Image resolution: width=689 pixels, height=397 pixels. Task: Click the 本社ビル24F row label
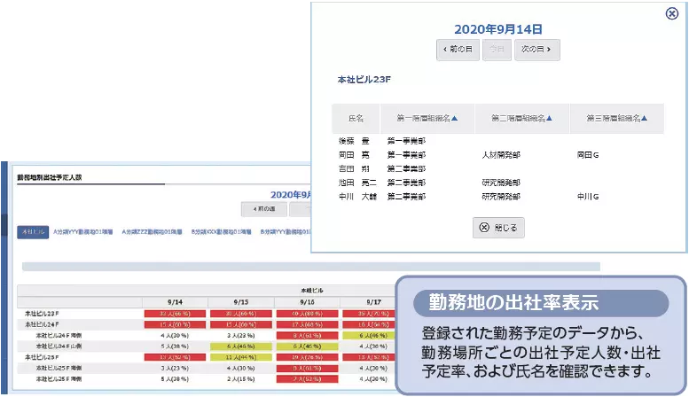tap(42, 324)
